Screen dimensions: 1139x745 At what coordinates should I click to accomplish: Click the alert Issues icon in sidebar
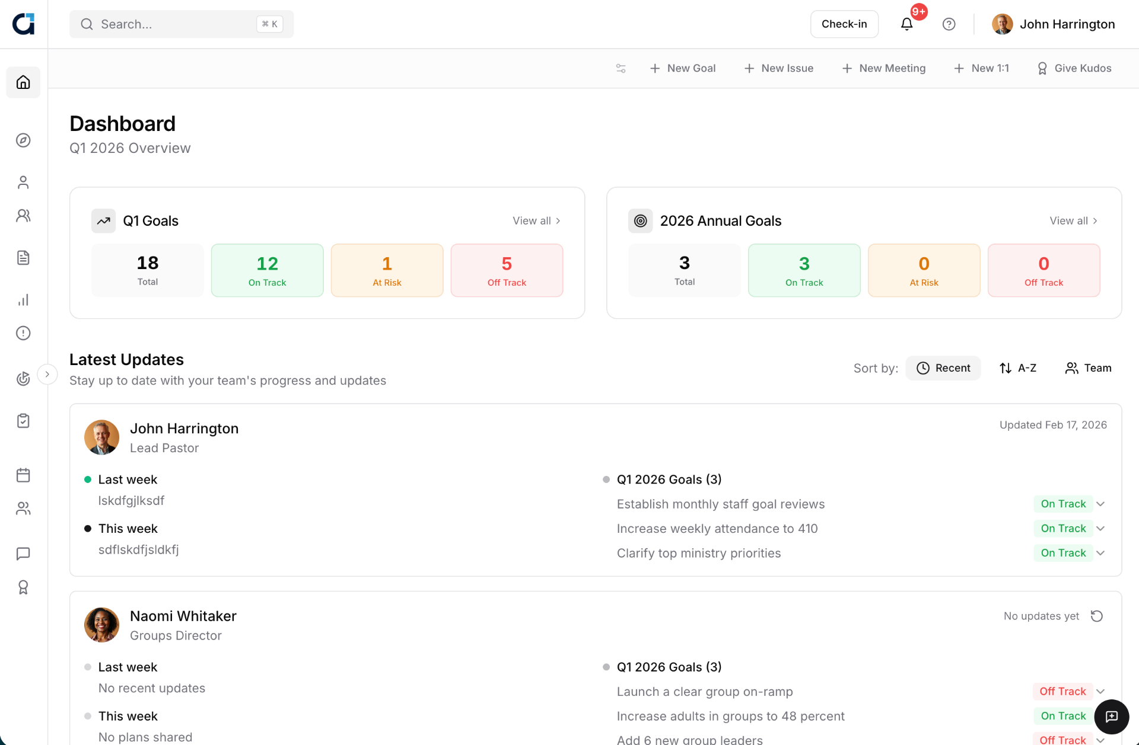pos(23,333)
